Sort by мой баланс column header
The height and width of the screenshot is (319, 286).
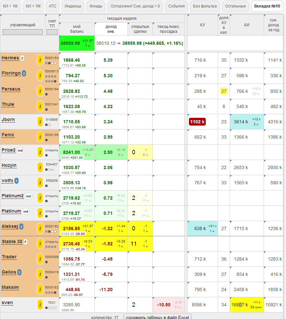[x=77, y=29]
